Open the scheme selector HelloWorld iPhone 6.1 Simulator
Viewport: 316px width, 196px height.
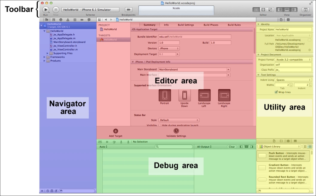(90, 10)
